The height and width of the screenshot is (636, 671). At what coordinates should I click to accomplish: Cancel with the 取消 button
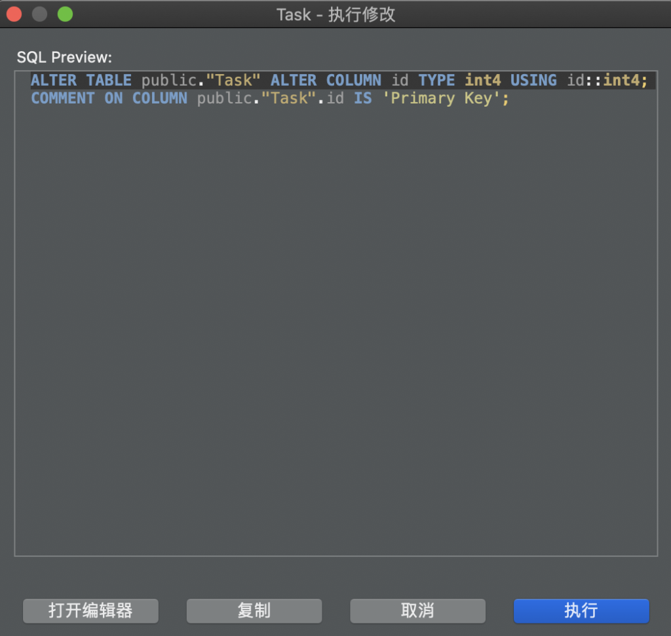(x=417, y=610)
